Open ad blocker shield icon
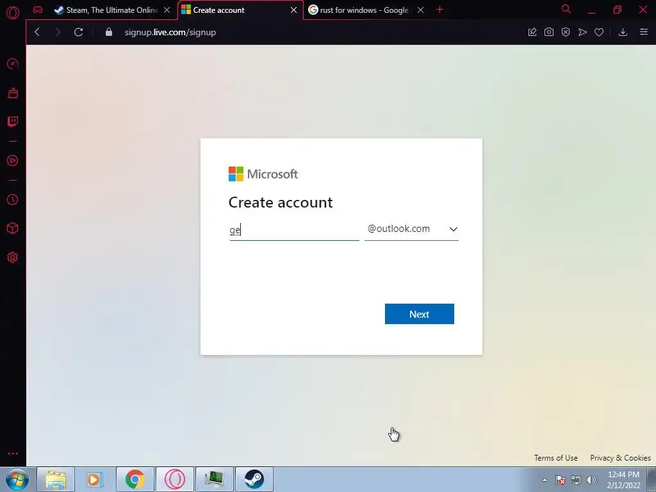Viewport: 656px width, 492px height. [x=566, y=32]
